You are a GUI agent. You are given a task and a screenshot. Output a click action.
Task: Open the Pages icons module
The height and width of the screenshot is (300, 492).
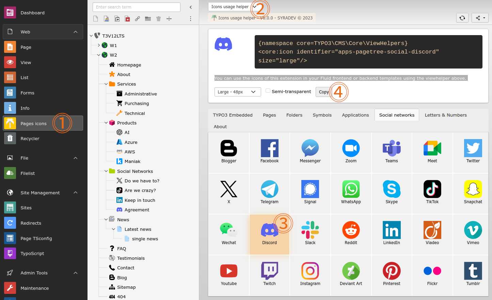coord(43,123)
